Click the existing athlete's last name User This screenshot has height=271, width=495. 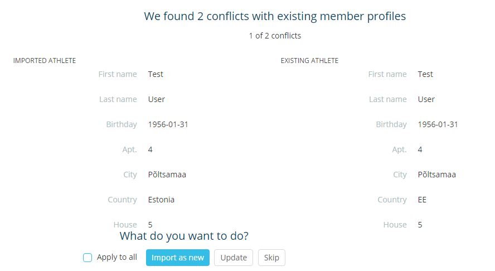[426, 99]
